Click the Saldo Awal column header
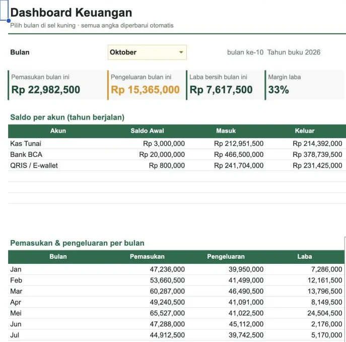 point(147,131)
